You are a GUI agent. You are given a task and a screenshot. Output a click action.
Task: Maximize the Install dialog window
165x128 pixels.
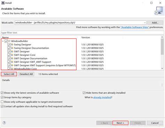tap(151, 3)
